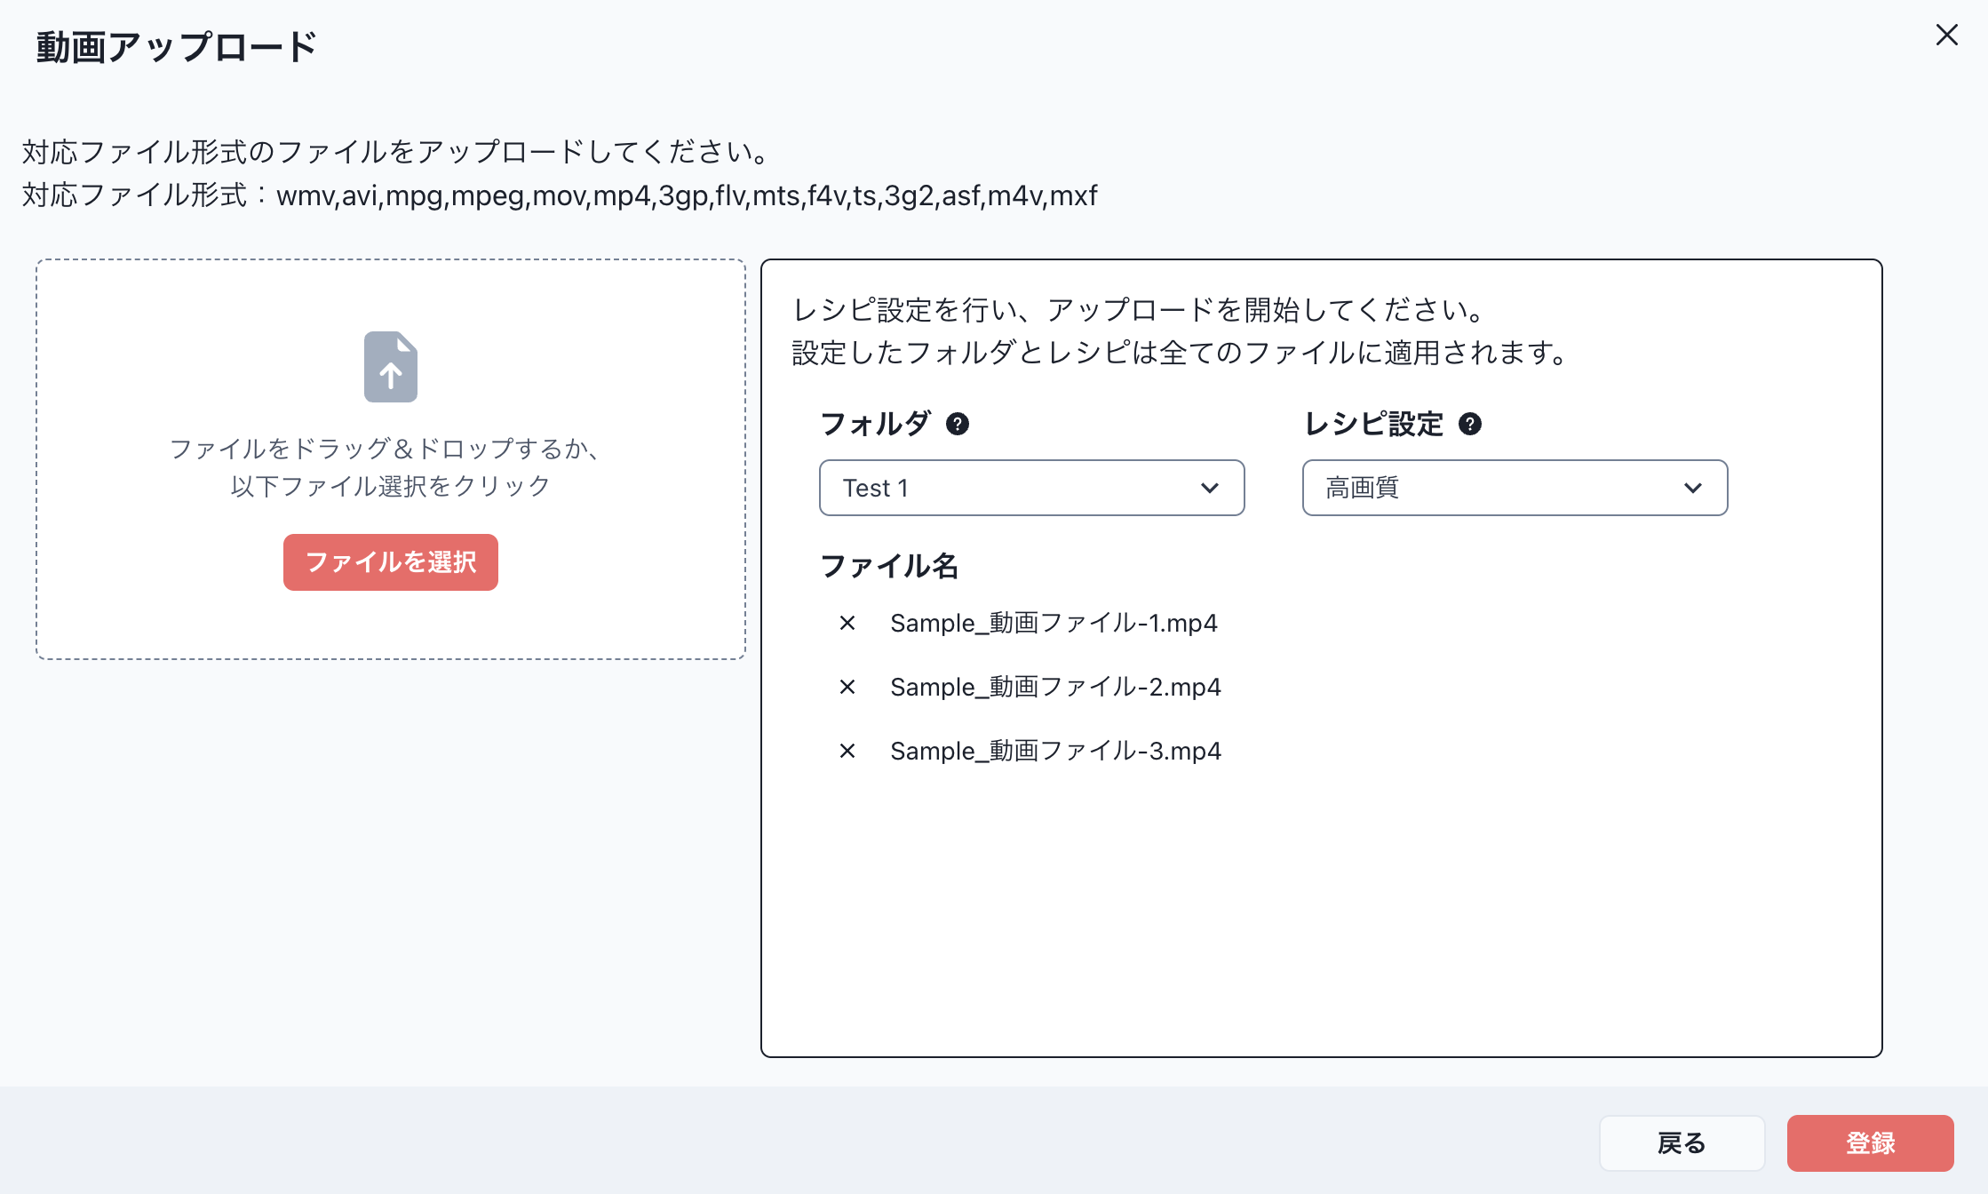
Task: Click the 以下ファイル選択をクリック text
Action: click(390, 486)
